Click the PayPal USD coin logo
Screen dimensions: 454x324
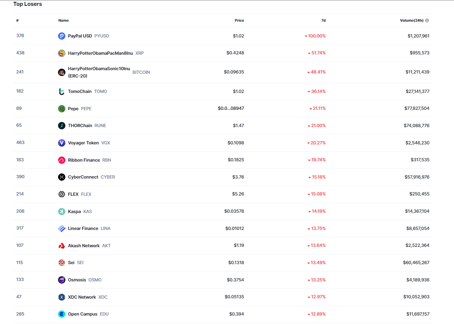coord(62,36)
